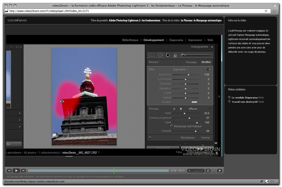Toggle the adjustment panel on/off switch

pyautogui.click(x=150, y=138)
